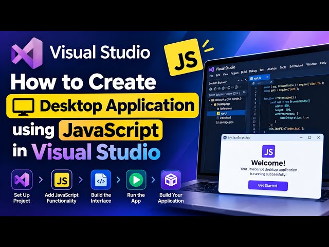Click the JavaScript highlighted word in the title
This screenshot has height=247, width=329.
tap(111, 130)
